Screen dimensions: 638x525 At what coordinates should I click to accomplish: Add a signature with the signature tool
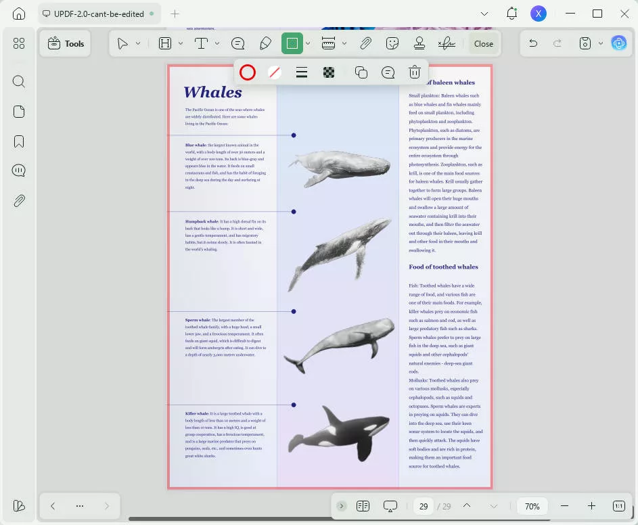(x=447, y=43)
